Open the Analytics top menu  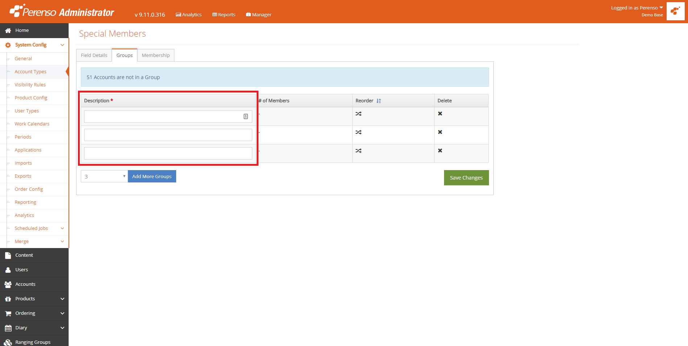click(x=188, y=15)
